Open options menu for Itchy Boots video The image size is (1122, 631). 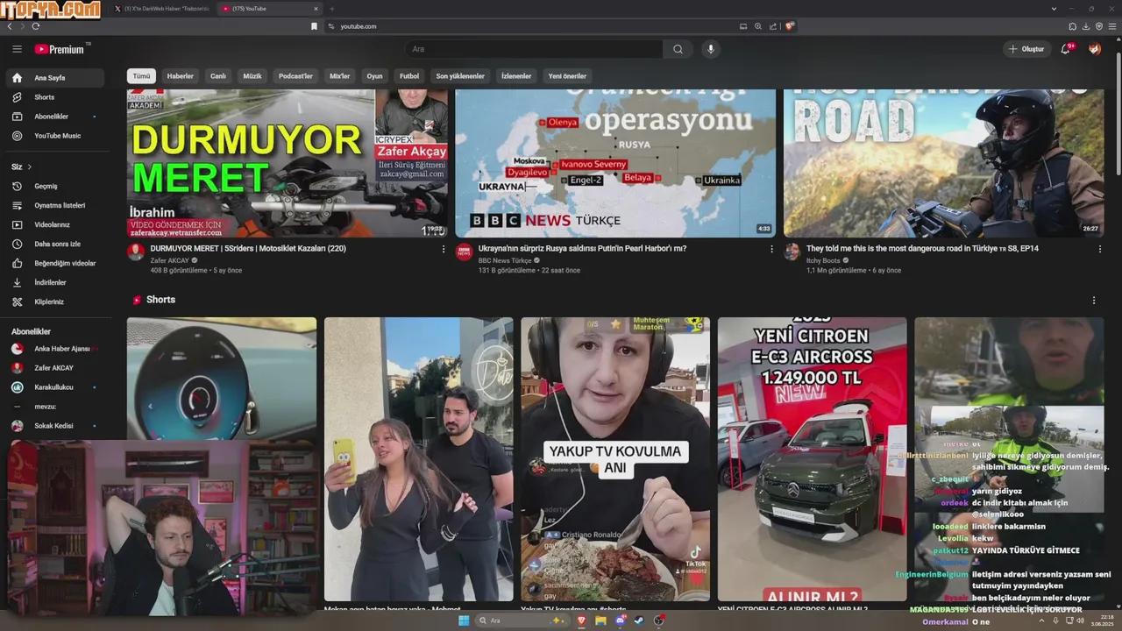click(x=1100, y=249)
